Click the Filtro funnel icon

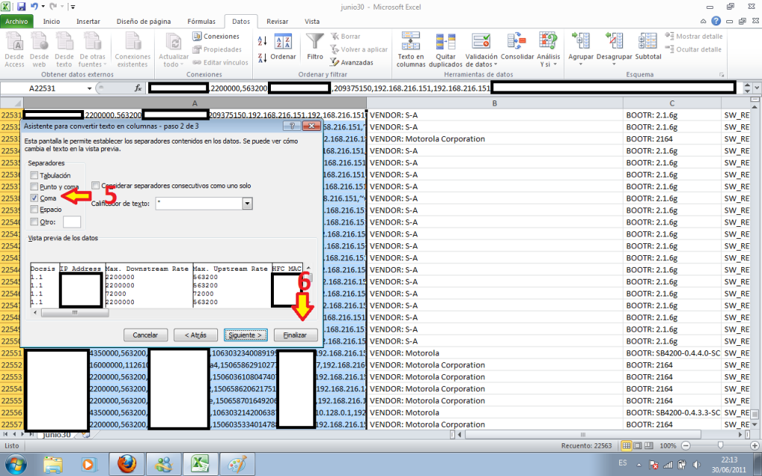pyautogui.click(x=316, y=42)
